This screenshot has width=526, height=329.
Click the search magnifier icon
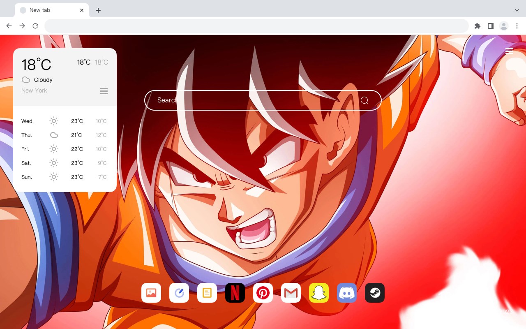[365, 100]
